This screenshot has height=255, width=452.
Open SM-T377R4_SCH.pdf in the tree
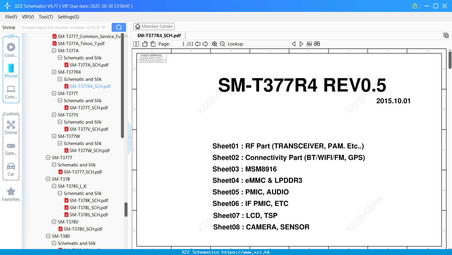click(x=87, y=86)
